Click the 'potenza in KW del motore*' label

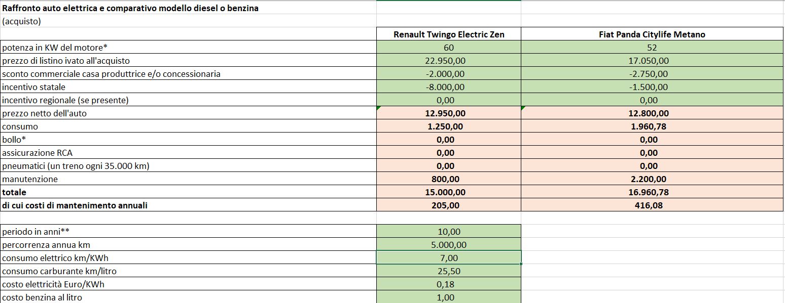(188, 48)
